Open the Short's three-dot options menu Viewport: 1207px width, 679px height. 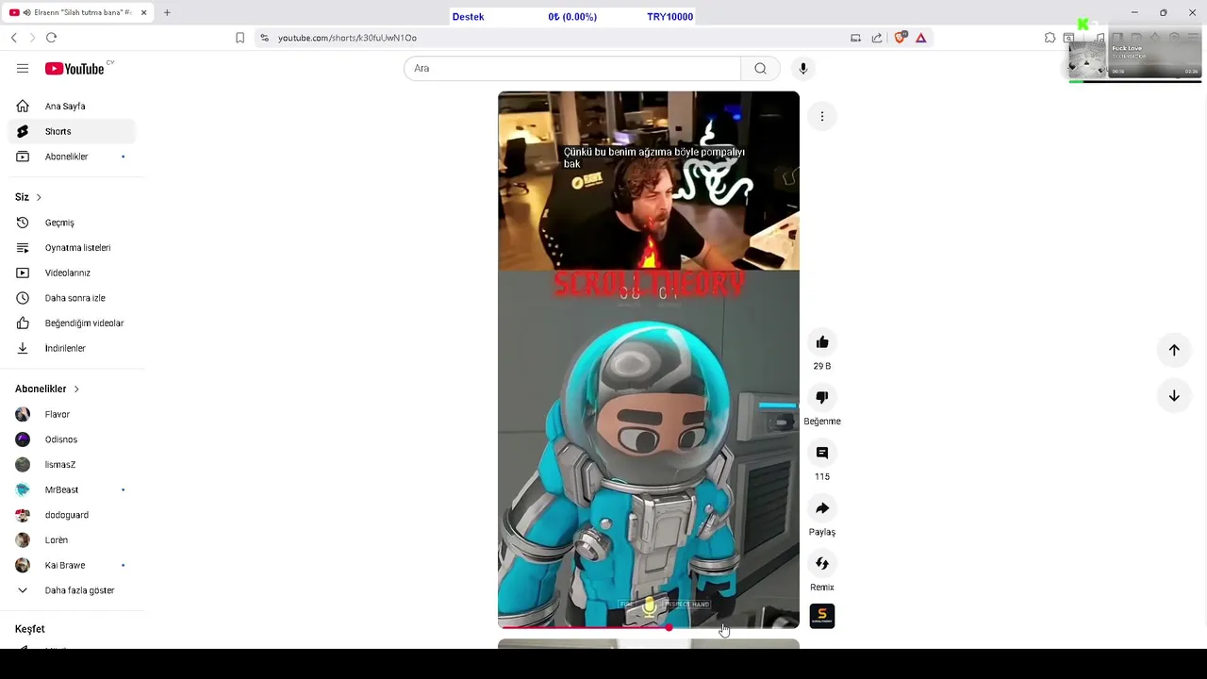click(822, 116)
